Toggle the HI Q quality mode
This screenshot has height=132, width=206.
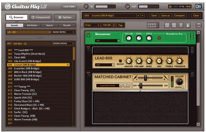click(188, 6)
